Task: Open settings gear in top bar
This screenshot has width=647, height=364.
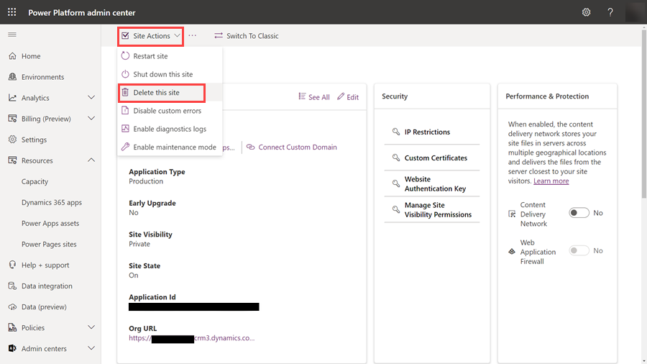Action: [x=586, y=12]
